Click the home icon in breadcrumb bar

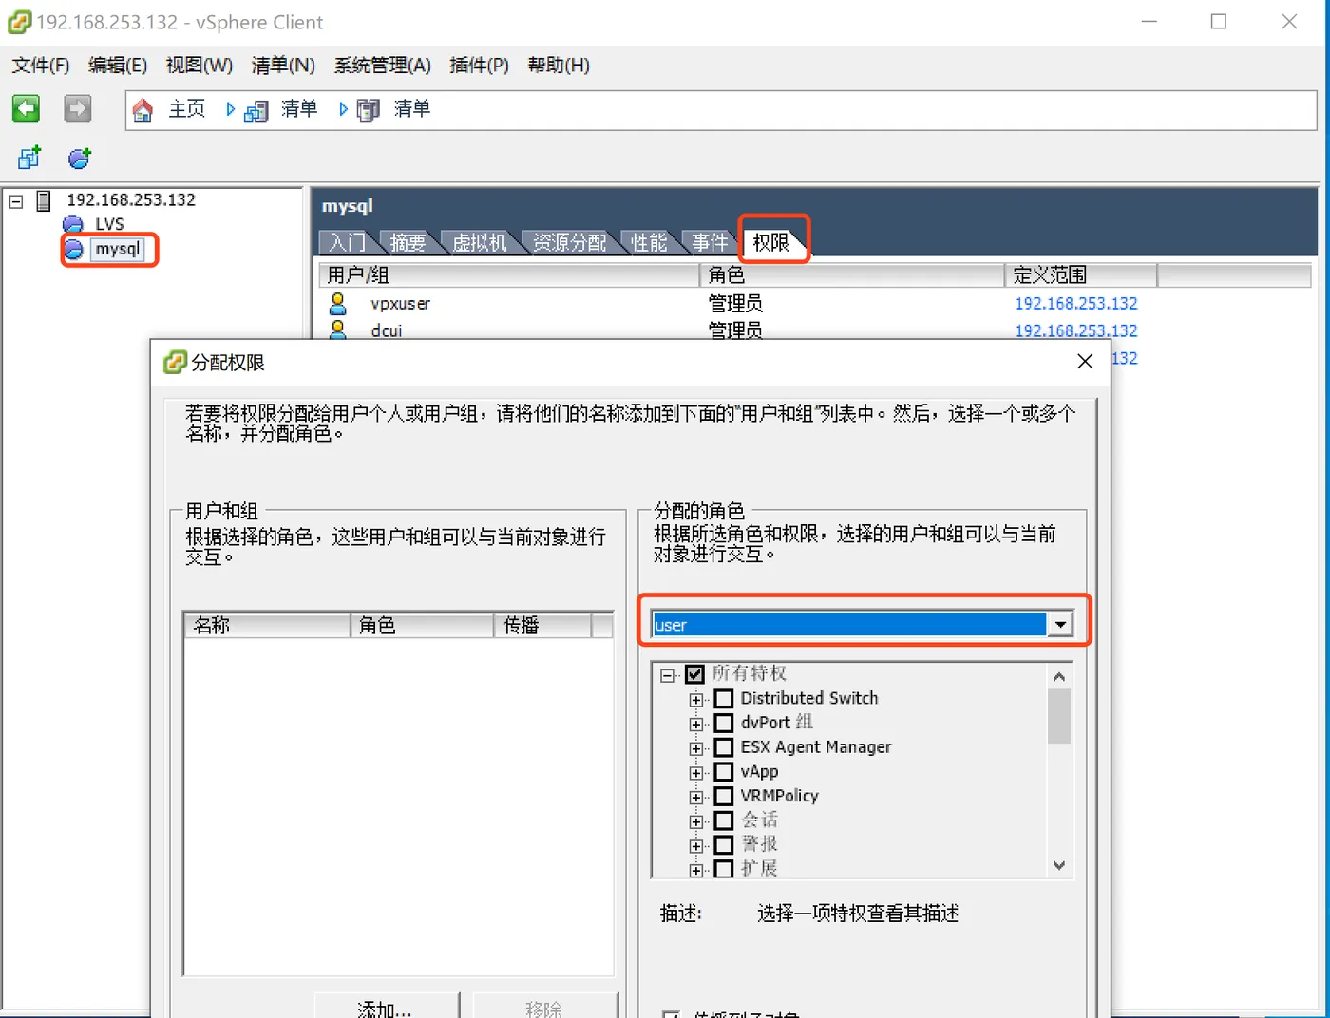(142, 110)
